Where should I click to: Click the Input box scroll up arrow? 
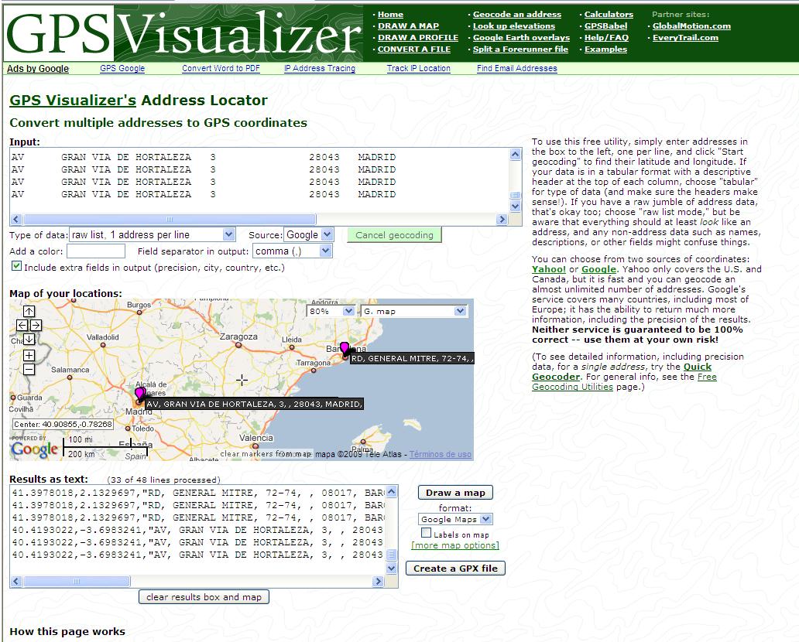point(515,154)
